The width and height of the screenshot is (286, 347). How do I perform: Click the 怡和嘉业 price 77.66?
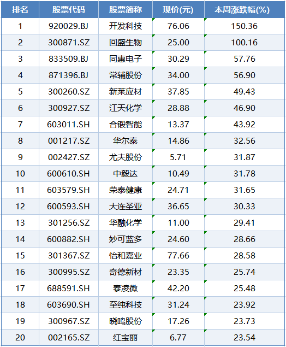[x=178, y=256]
